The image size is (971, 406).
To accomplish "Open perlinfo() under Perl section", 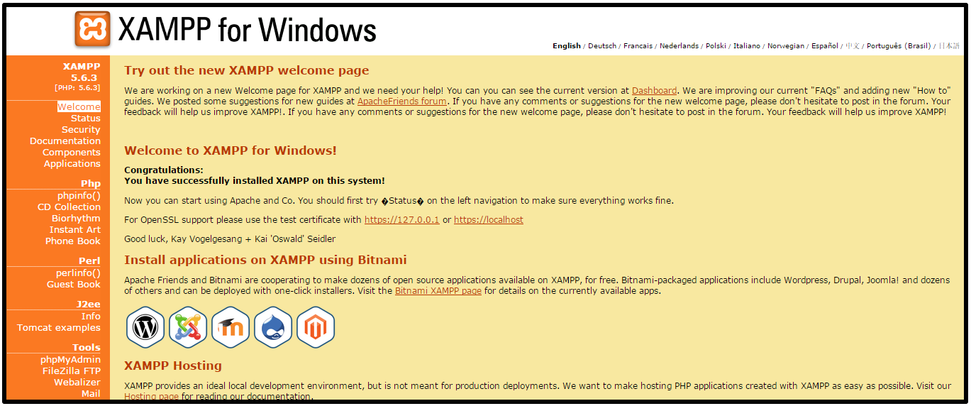I will (79, 273).
